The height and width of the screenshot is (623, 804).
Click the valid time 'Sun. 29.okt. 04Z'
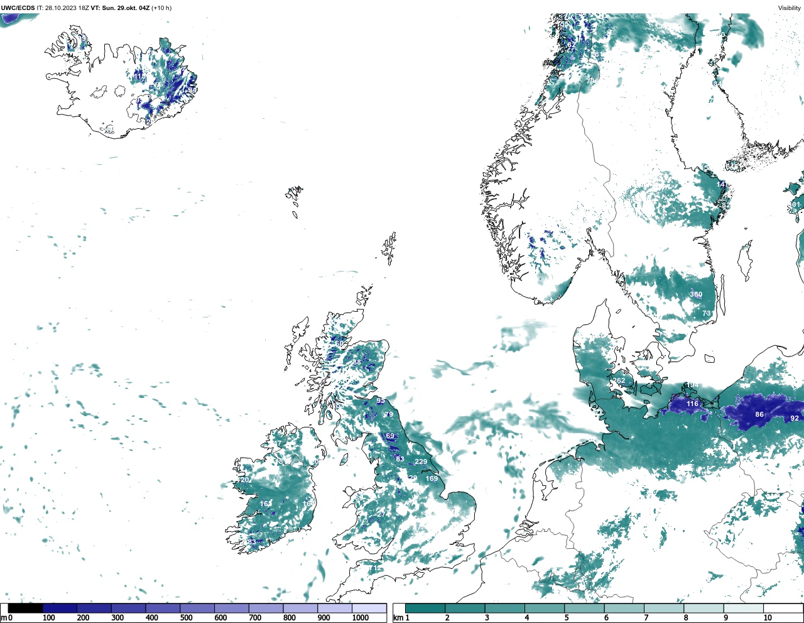(125, 8)
